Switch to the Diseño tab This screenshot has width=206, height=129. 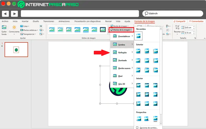point(36,21)
